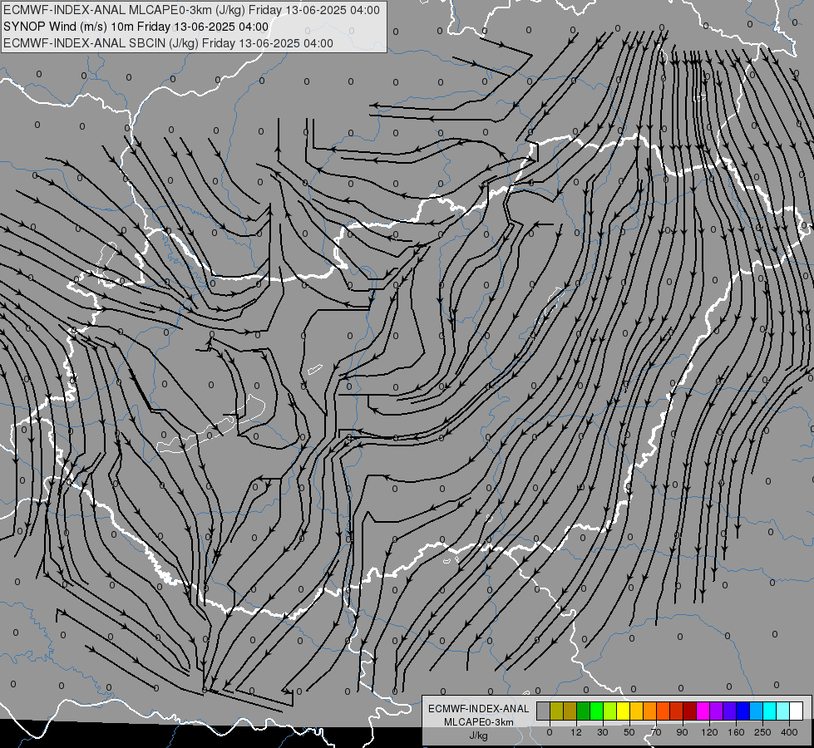
Task: Click the bright cyan legend swatch
Action: (771, 711)
